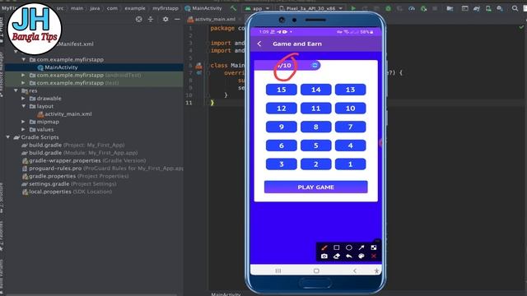Undo last annotation with the undo arrow
The height and width of the screenshot is (296, 527).
click(349, 256)
